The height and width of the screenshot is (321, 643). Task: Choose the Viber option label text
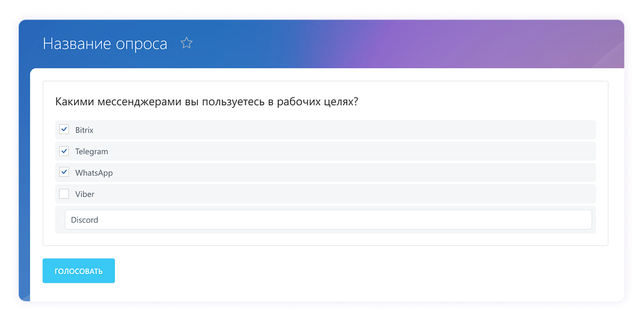(x=85, y=194)
